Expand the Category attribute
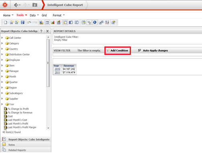Viewport: 202px width, 153px height. 2,43
